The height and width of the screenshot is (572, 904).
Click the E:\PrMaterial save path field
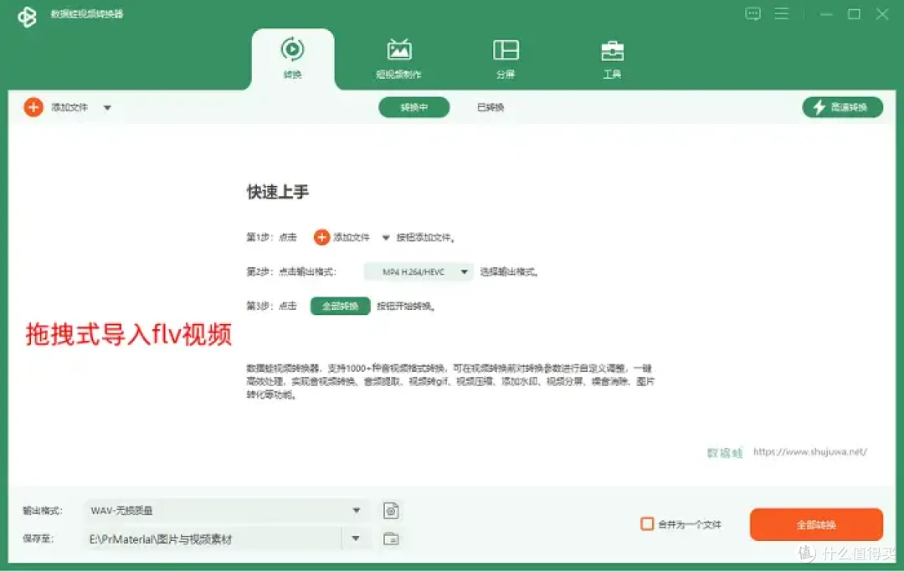[213, 539]
